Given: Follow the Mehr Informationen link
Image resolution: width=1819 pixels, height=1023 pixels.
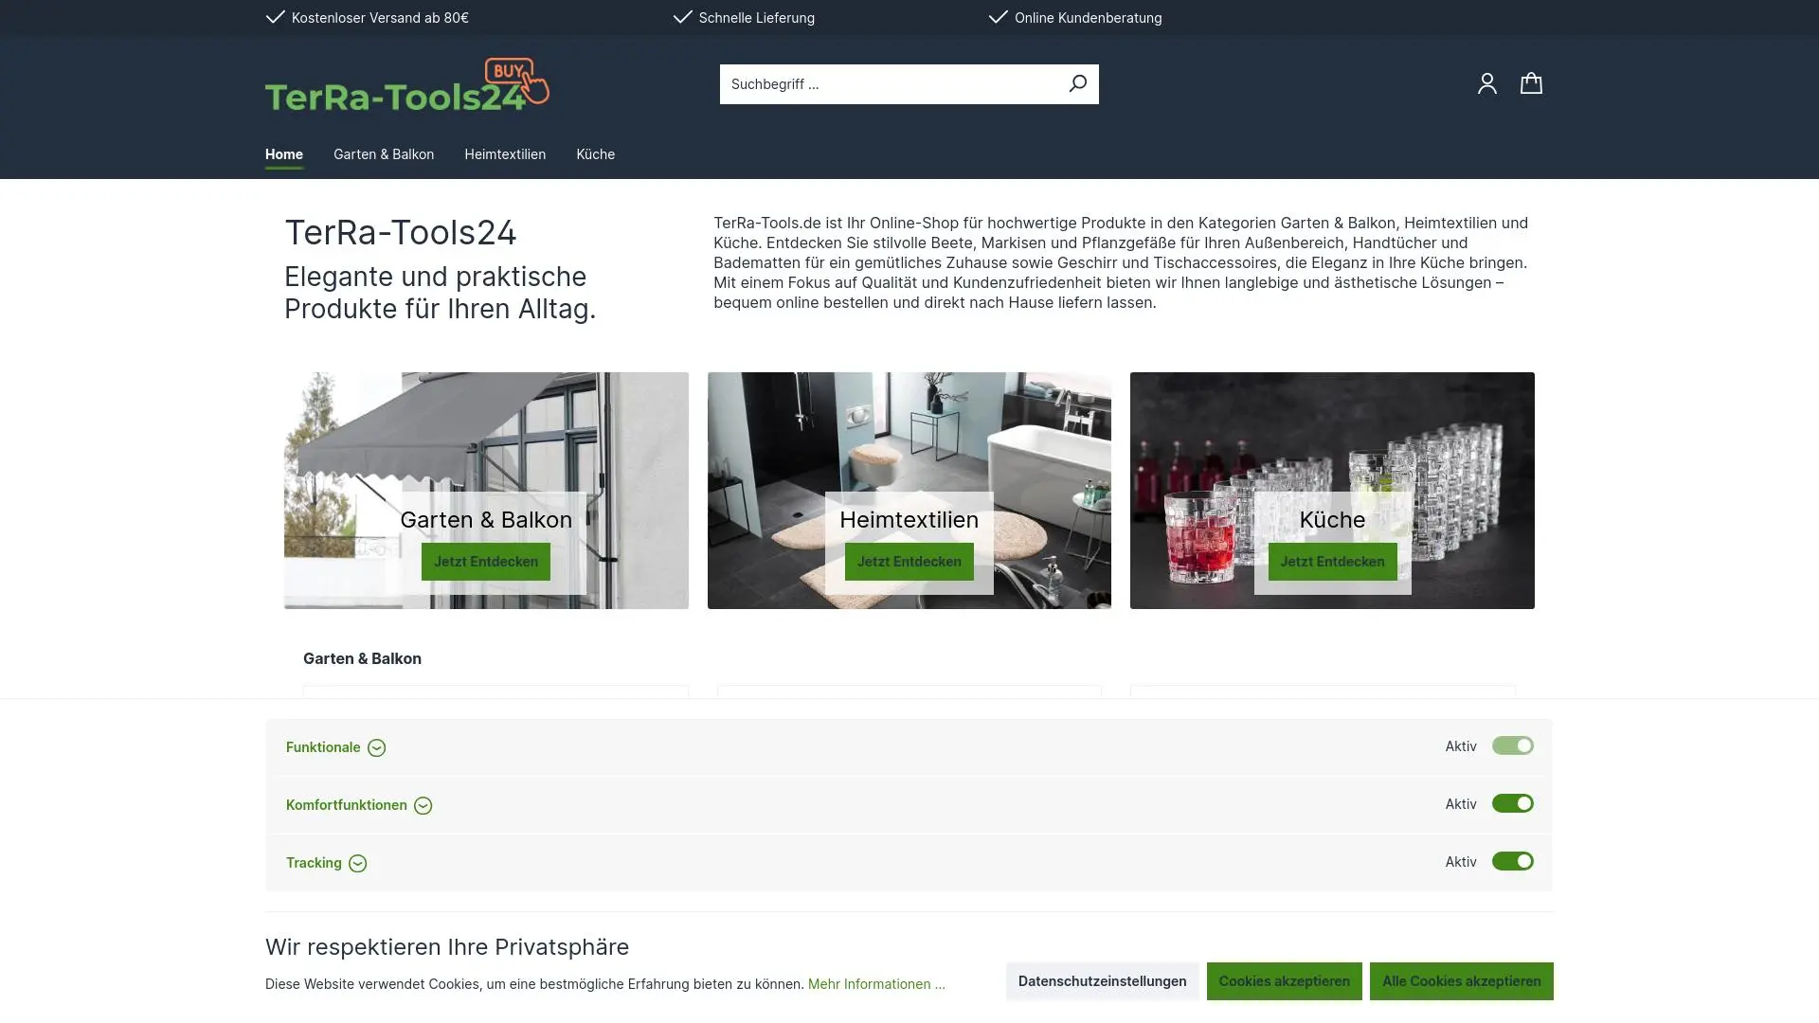Looking at the screenshot, I should [876, 984].
